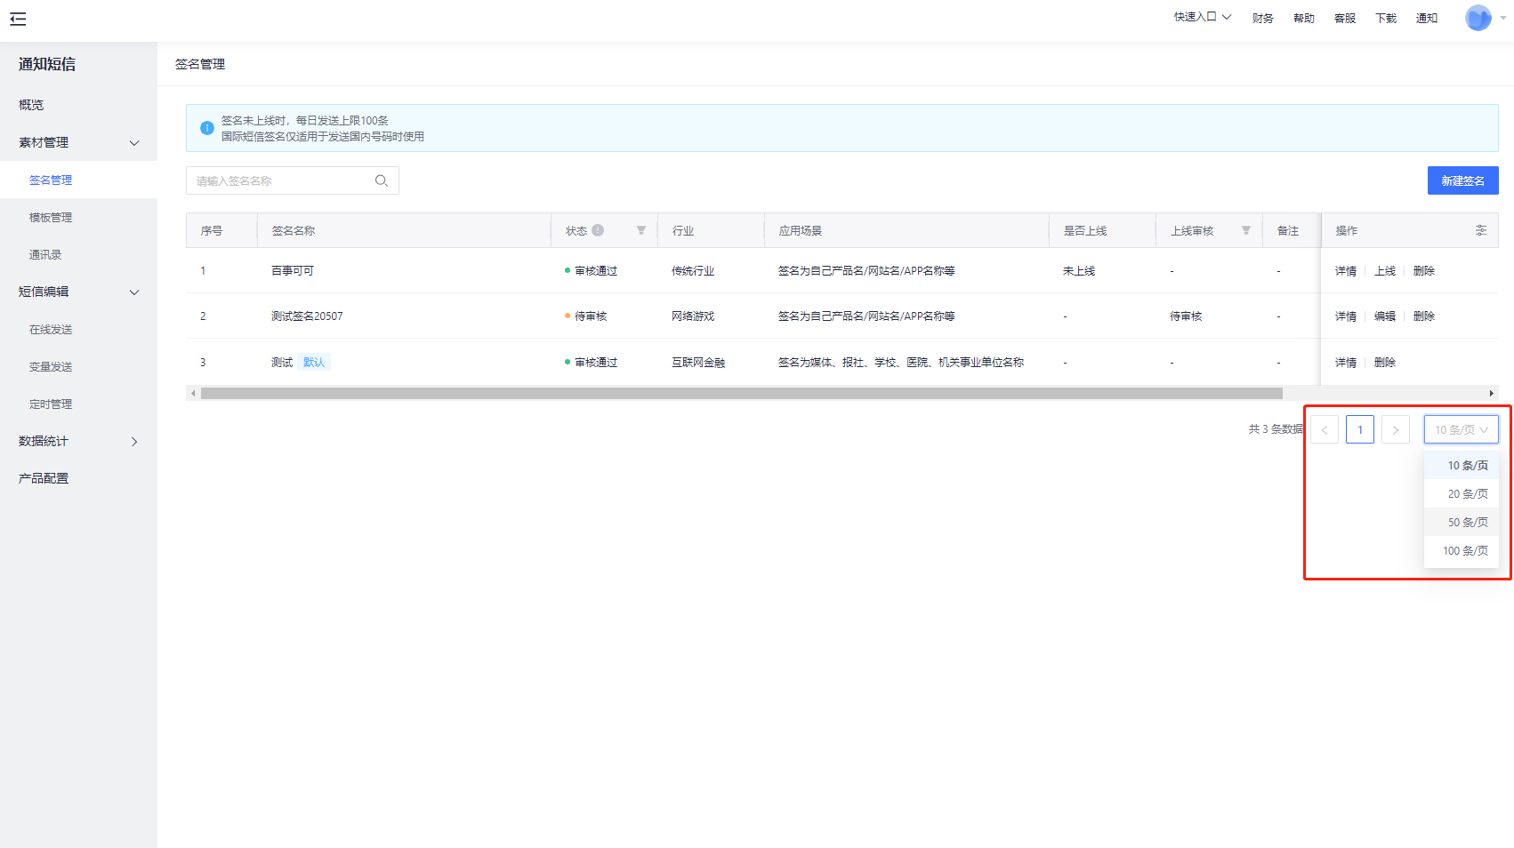Expand the 快速入口 dropdown

tap(1202, 17)
